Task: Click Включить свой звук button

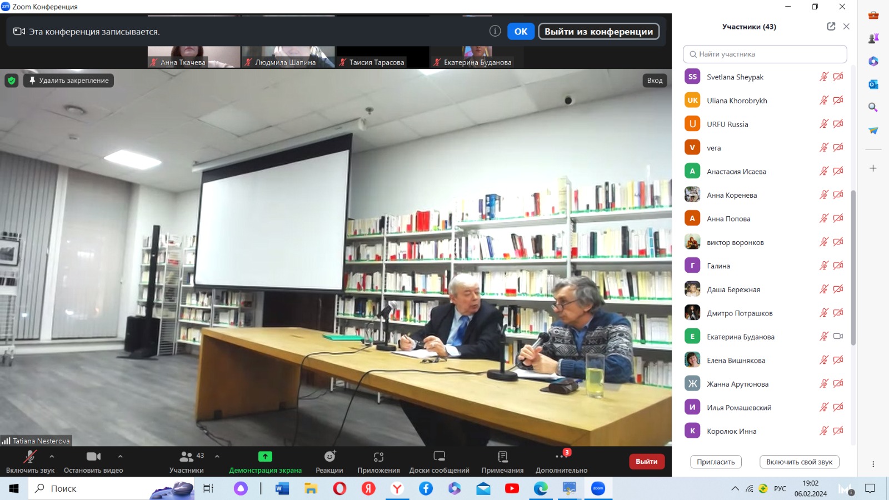Action: (x=799, y=462)
